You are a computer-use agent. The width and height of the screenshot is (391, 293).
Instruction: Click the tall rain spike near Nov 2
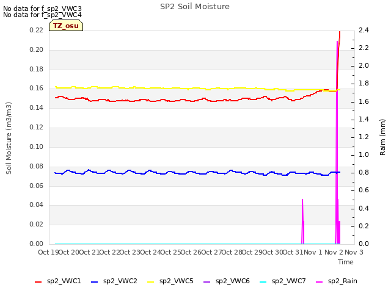tap(337, 142)
